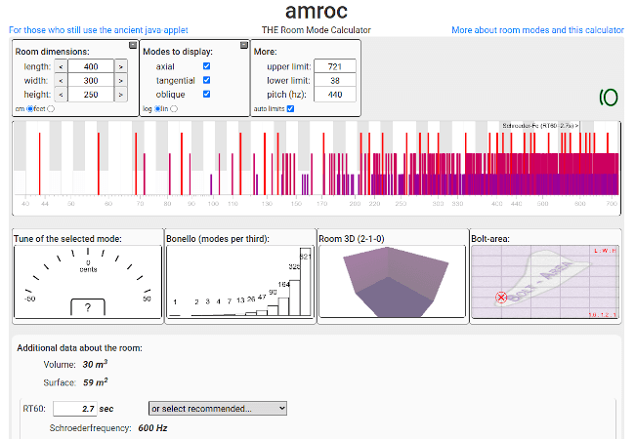Click the upper limit input field
This screenshot has width=635, height=439.
click(334, 66)
